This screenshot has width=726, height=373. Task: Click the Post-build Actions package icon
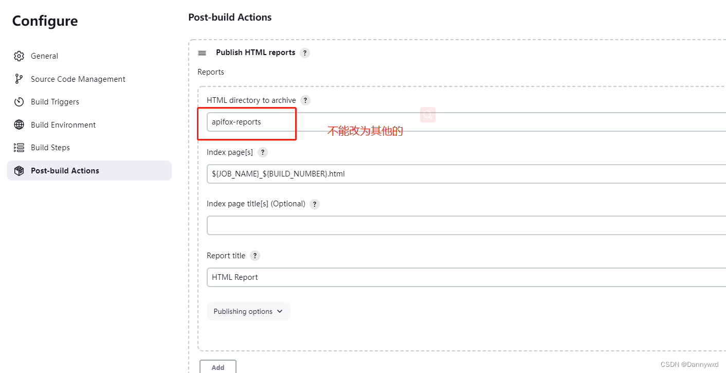pyautogui.click(x=19, y=170)
